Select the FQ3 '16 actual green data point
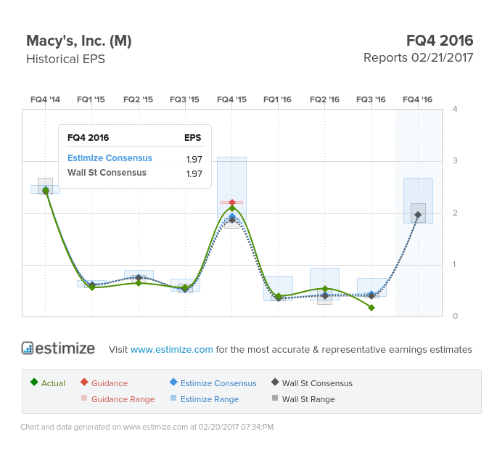The height and width of the screenshot is (450, 497). tap(371, 308)
